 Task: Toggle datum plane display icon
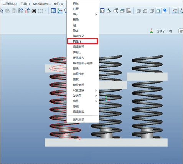[175, 11]
